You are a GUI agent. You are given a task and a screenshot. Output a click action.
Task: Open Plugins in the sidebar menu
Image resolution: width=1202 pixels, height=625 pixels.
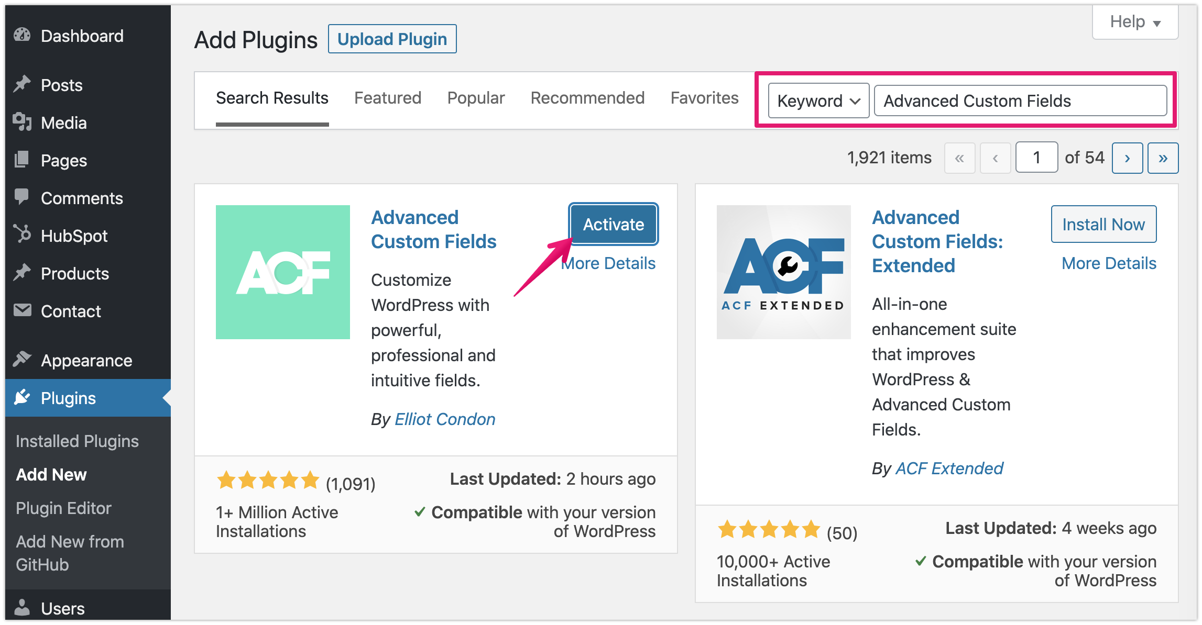[x=88, y=398]
